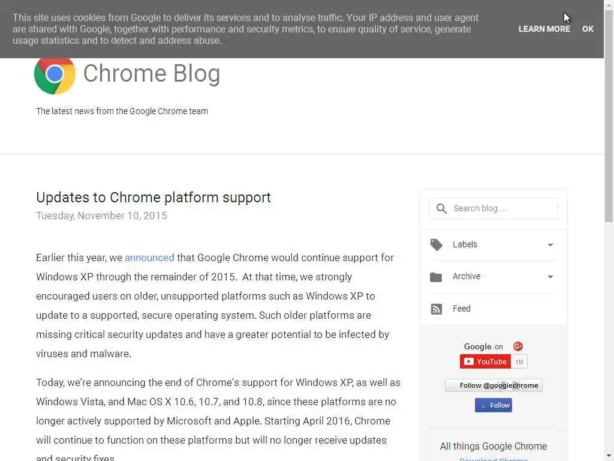This screenshot has height=461, width=614.
Task: Click 'Google on' text
Action: (483, 346)
